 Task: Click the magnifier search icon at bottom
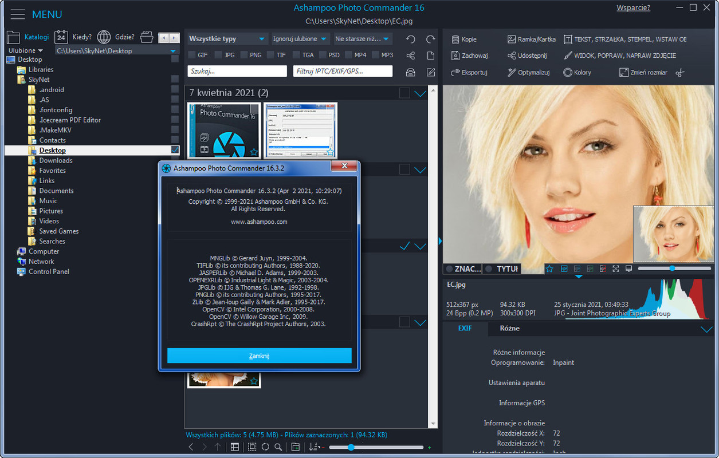(278, 447)
